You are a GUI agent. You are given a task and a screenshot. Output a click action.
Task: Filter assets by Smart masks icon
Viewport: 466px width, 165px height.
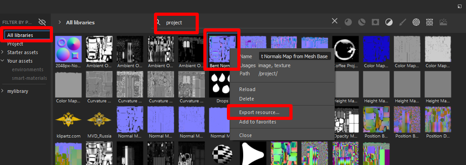click(375, 22)
